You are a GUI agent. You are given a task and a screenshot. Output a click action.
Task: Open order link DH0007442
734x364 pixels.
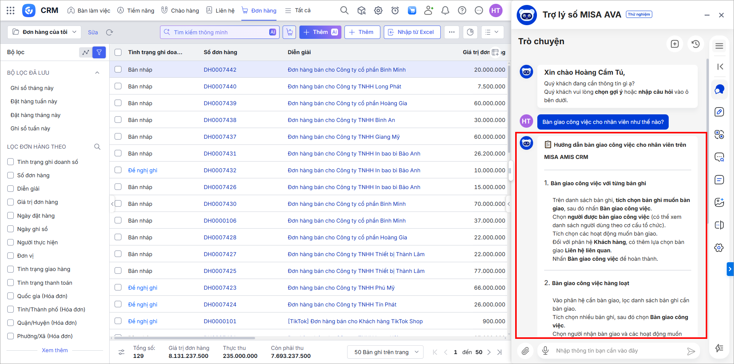[220, 70]
